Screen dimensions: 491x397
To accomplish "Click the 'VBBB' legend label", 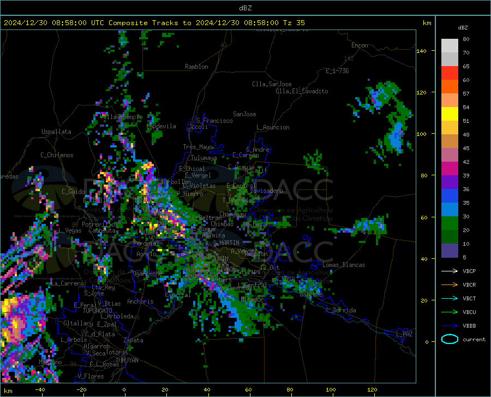I will point(469,326).
